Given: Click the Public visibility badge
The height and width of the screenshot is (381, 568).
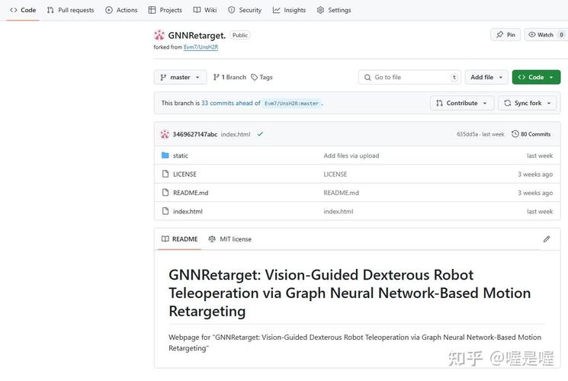Looking at the screenshot, I should coord(240,35).
